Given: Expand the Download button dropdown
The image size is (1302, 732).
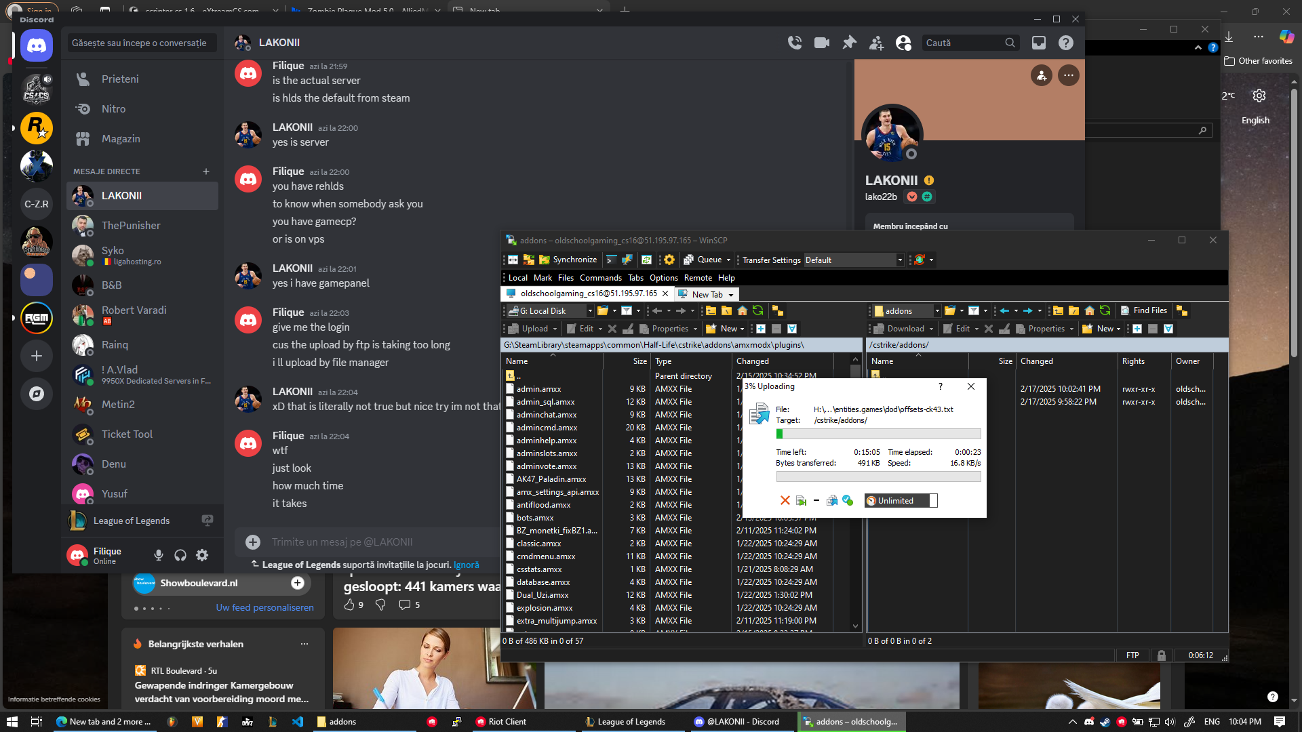Looking at the screenshot, I should 931,329.
